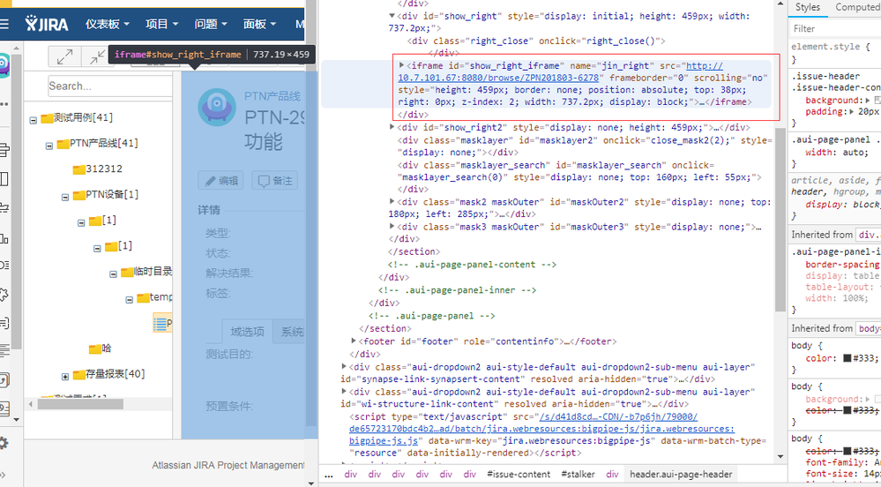This screenshot has height=487, width=881.
Task: Click the settings gear in the sidebar
Action: click(4, 443)
